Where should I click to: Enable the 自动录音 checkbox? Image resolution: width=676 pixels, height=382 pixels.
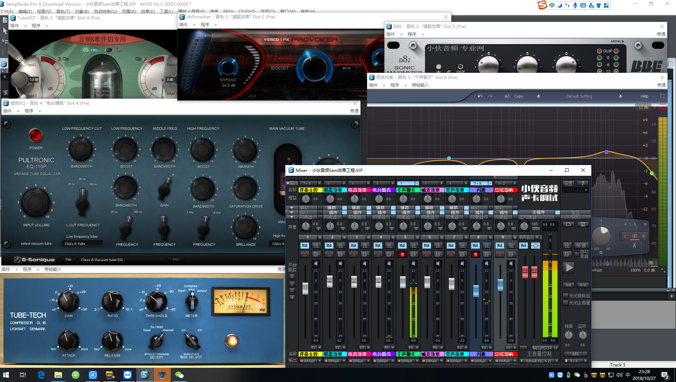577,254
